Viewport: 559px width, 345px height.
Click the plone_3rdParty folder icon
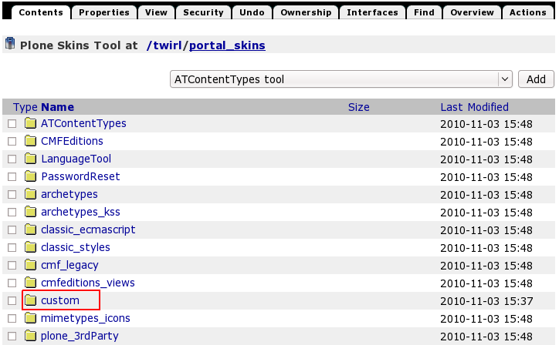click(31, 336)
